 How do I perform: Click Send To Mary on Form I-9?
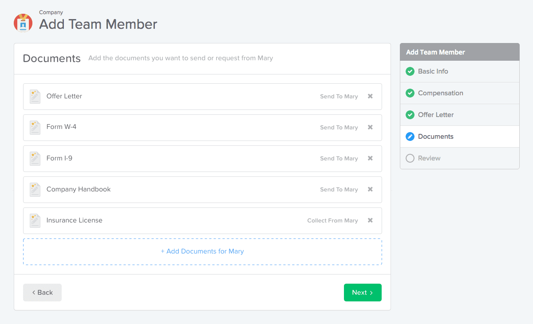[339, 159]
